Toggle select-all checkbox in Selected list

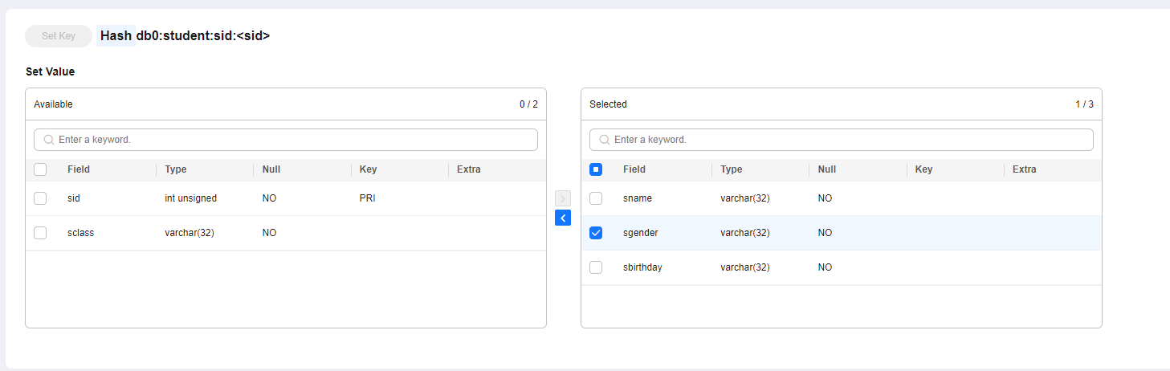click(596, 169)
